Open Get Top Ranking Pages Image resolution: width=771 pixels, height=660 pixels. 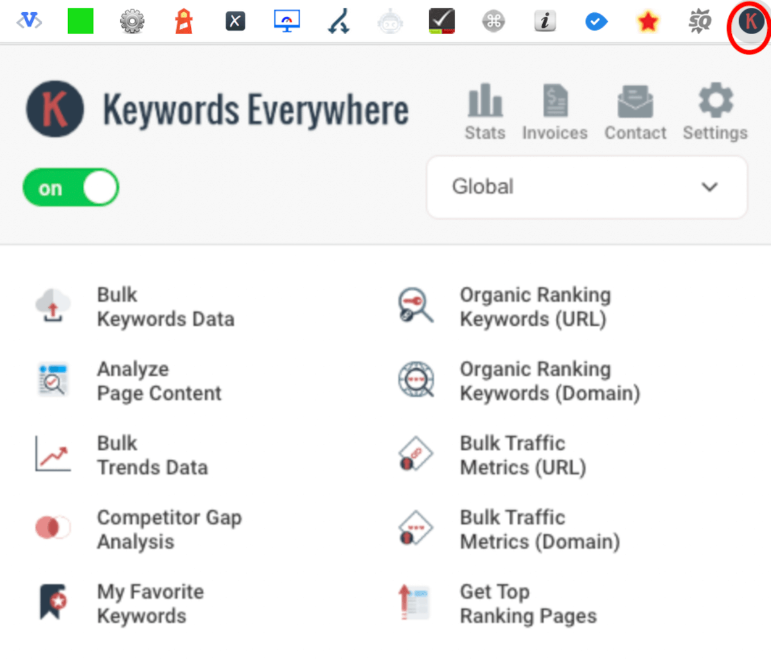[527, 603]
